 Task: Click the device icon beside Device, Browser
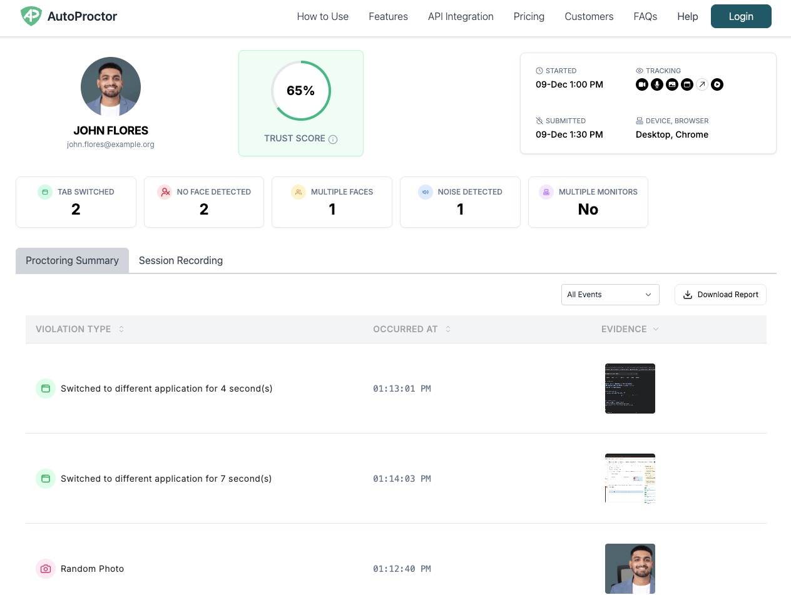pyautogui.click(x=640, y=121)
